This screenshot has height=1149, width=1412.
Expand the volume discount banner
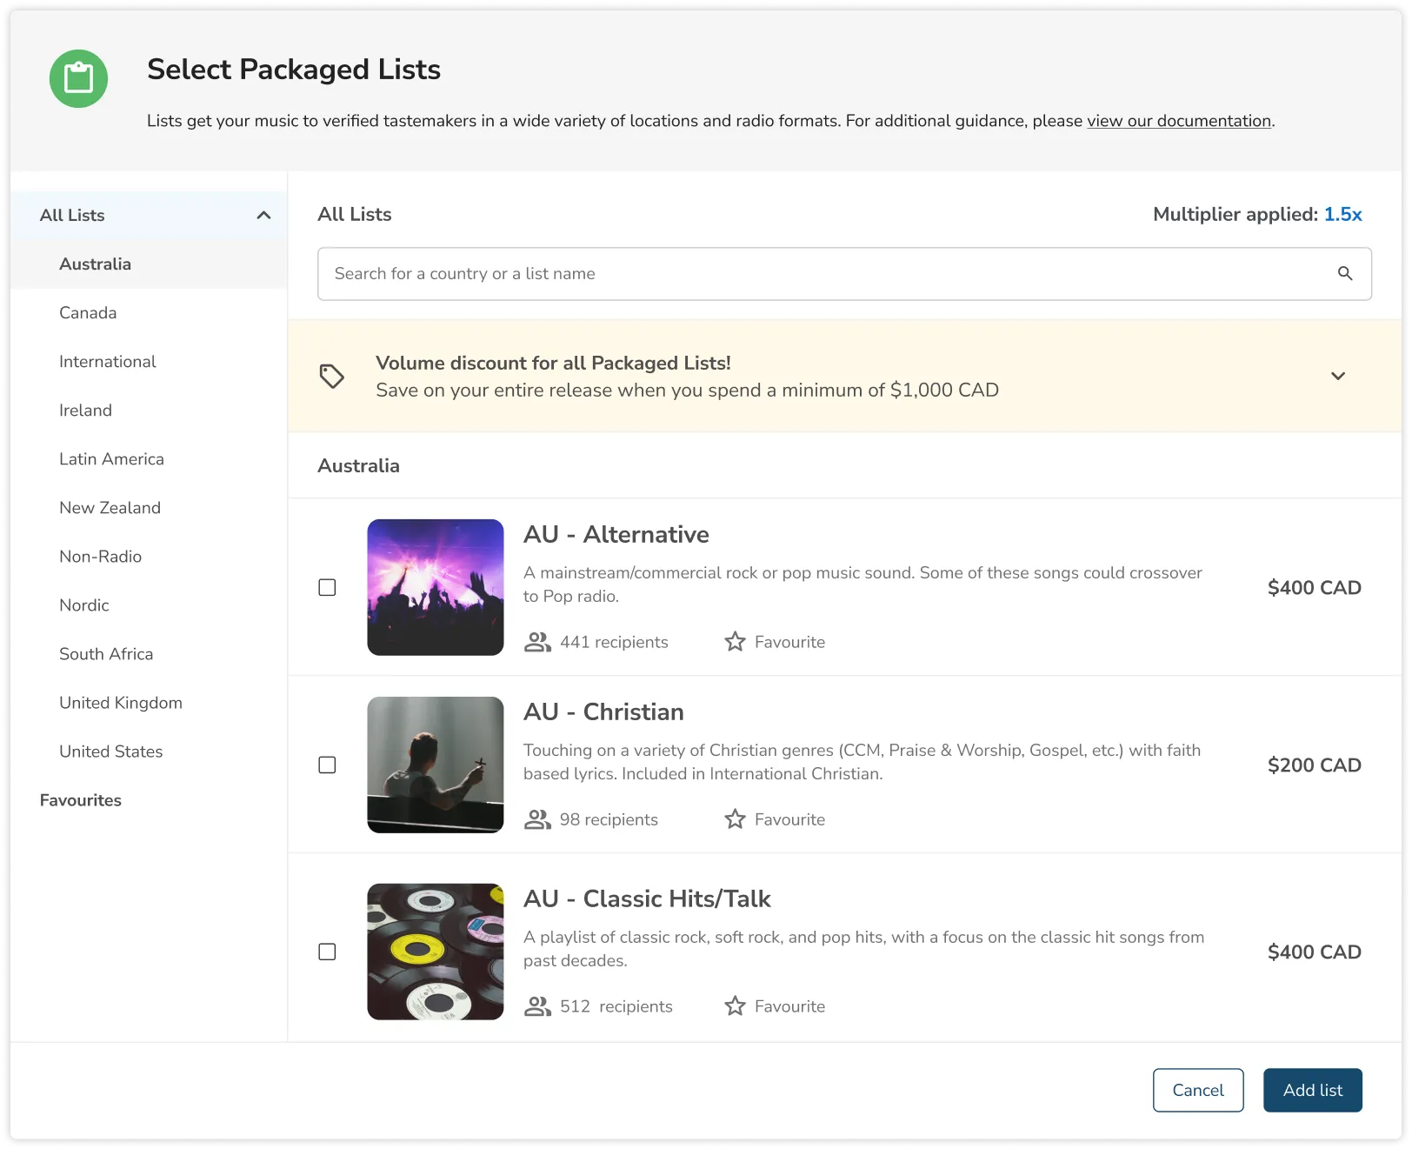click(x=1337, y=376)
